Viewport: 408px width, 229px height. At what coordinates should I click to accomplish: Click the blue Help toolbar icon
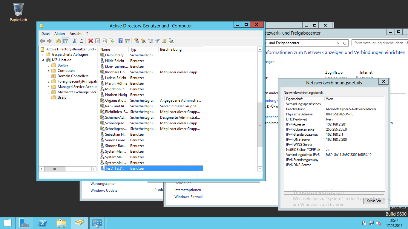tap(121, 41)
